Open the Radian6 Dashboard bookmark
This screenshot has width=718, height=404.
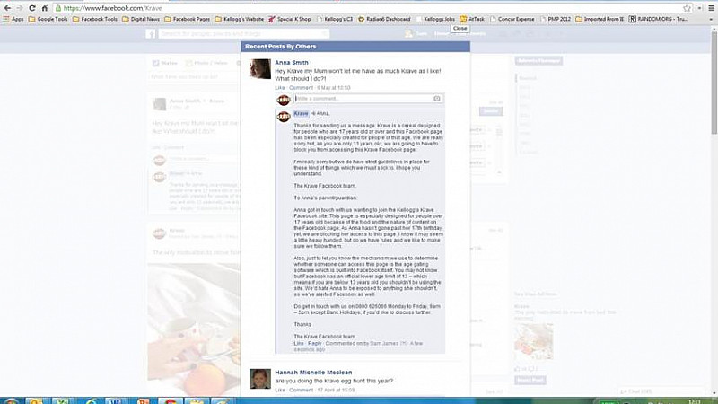point(384,19)
